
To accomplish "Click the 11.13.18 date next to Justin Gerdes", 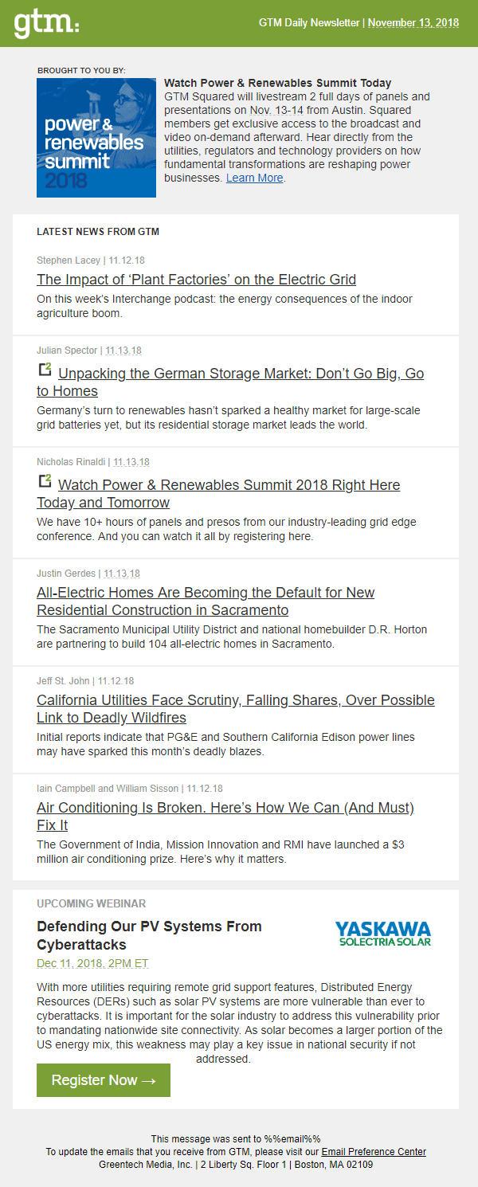I will (122, 574).
